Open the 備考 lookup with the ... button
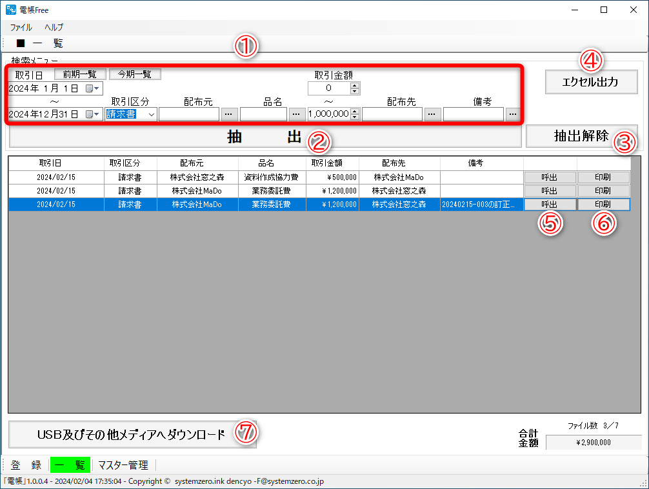 (x=512, y=114)
